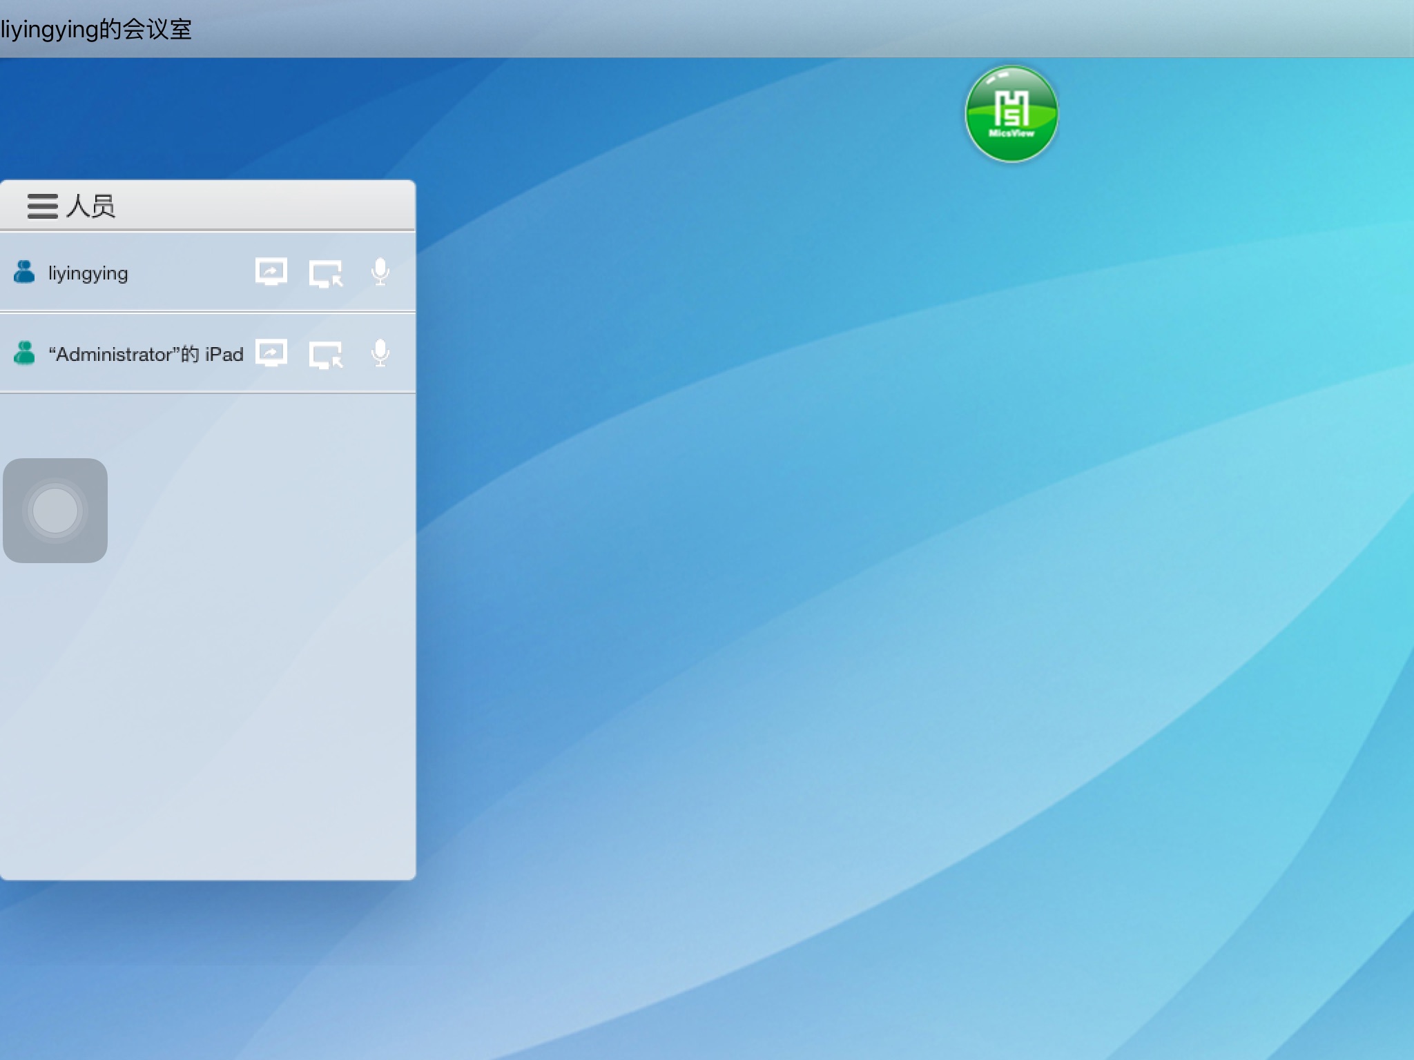The height and width of the screenshot is (1060, 1414).
Task: Click the liyingying的会议室 title text
Action: (96, 30)
